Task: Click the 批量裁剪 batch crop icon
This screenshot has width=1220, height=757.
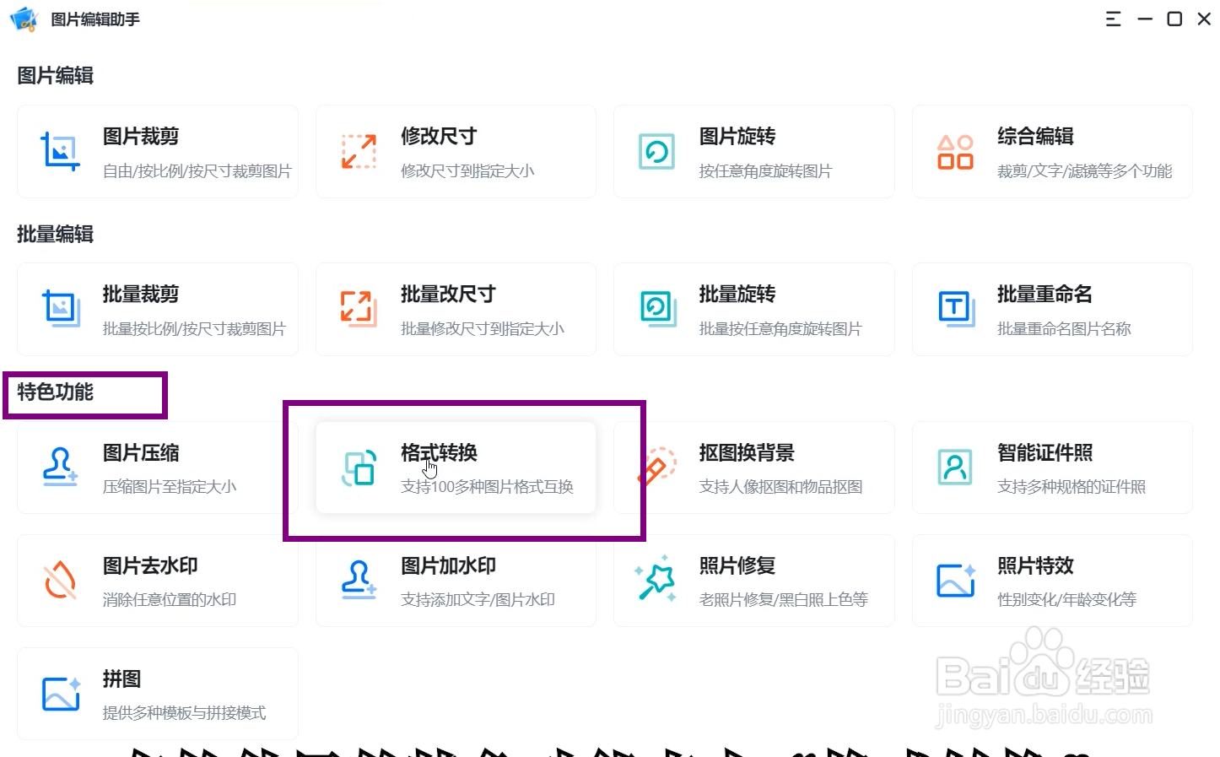Action: pos(60,309)
